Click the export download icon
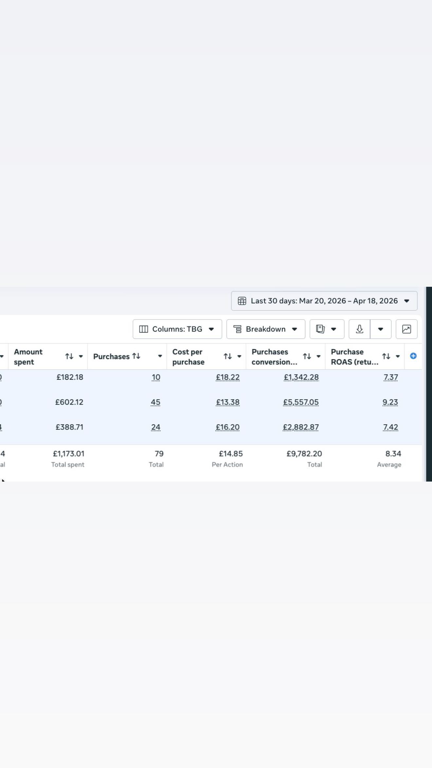This screenshot has width=432, height=768. click(359, 329)
